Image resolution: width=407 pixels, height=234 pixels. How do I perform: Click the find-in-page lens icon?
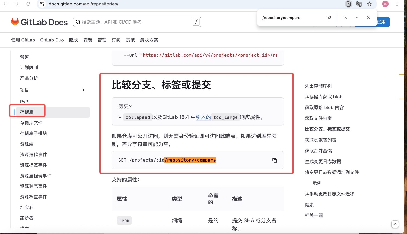(x=349, y=4)
